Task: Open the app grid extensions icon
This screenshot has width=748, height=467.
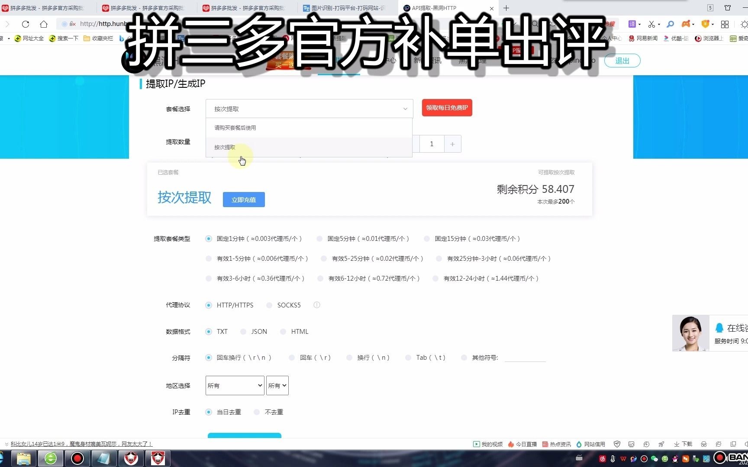Action: click(x=725, y=24)
